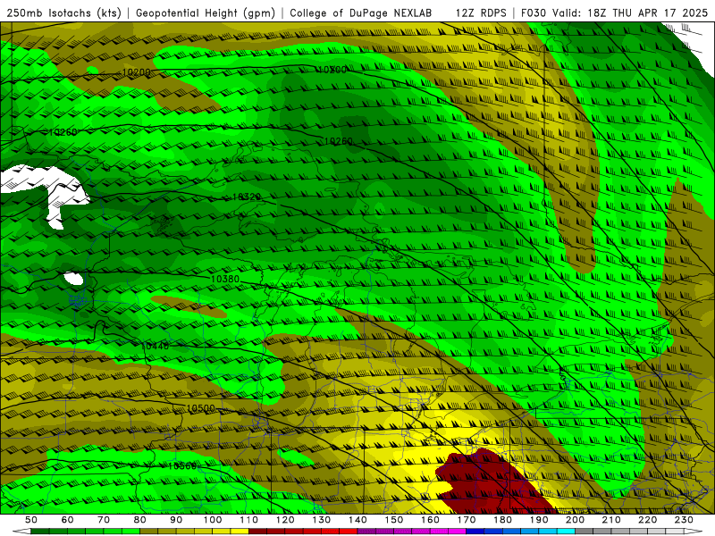Click the 70 value on the color scale
The height and width of the screenshot is (536, 715).
pyautogui.click(x=104, y=520)
